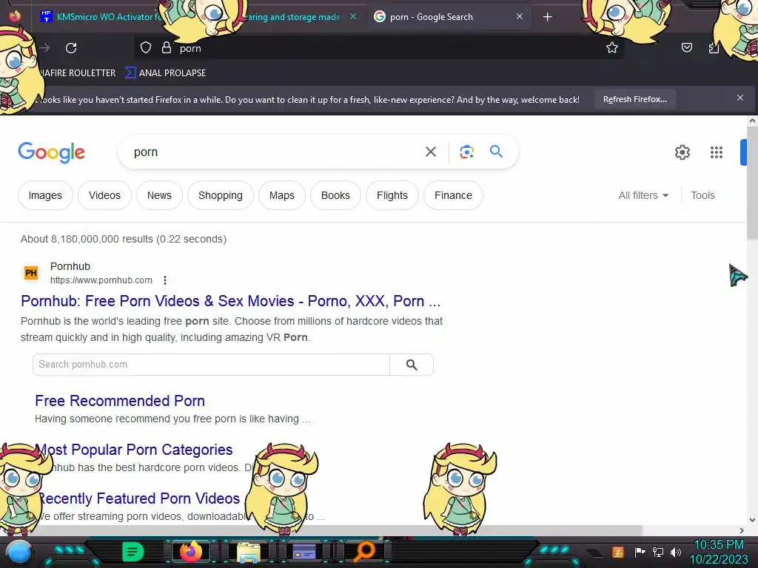758x568 pixels.
Task: Open the Tools options
Action: tap(702, 195)
